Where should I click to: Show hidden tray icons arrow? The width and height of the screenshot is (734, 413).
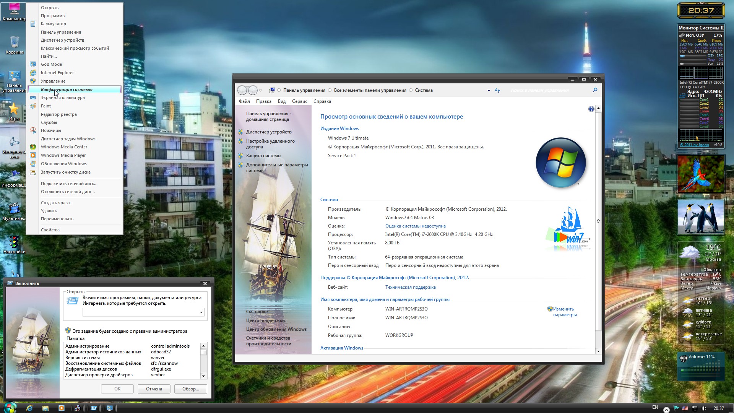click(666, 409)
